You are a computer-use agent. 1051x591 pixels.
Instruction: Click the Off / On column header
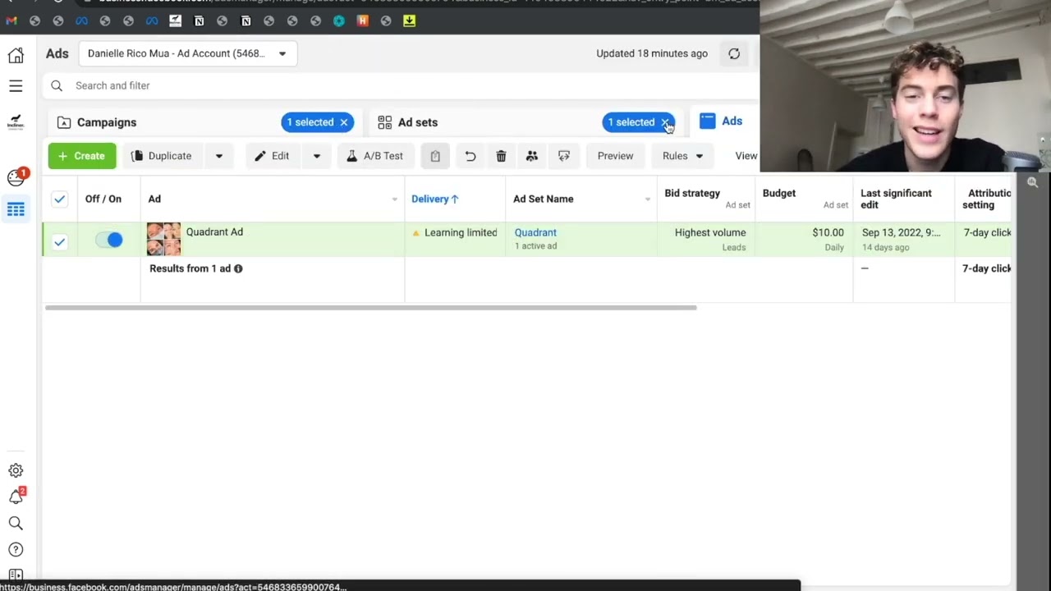pyautogui.click(x=103, y=199)
